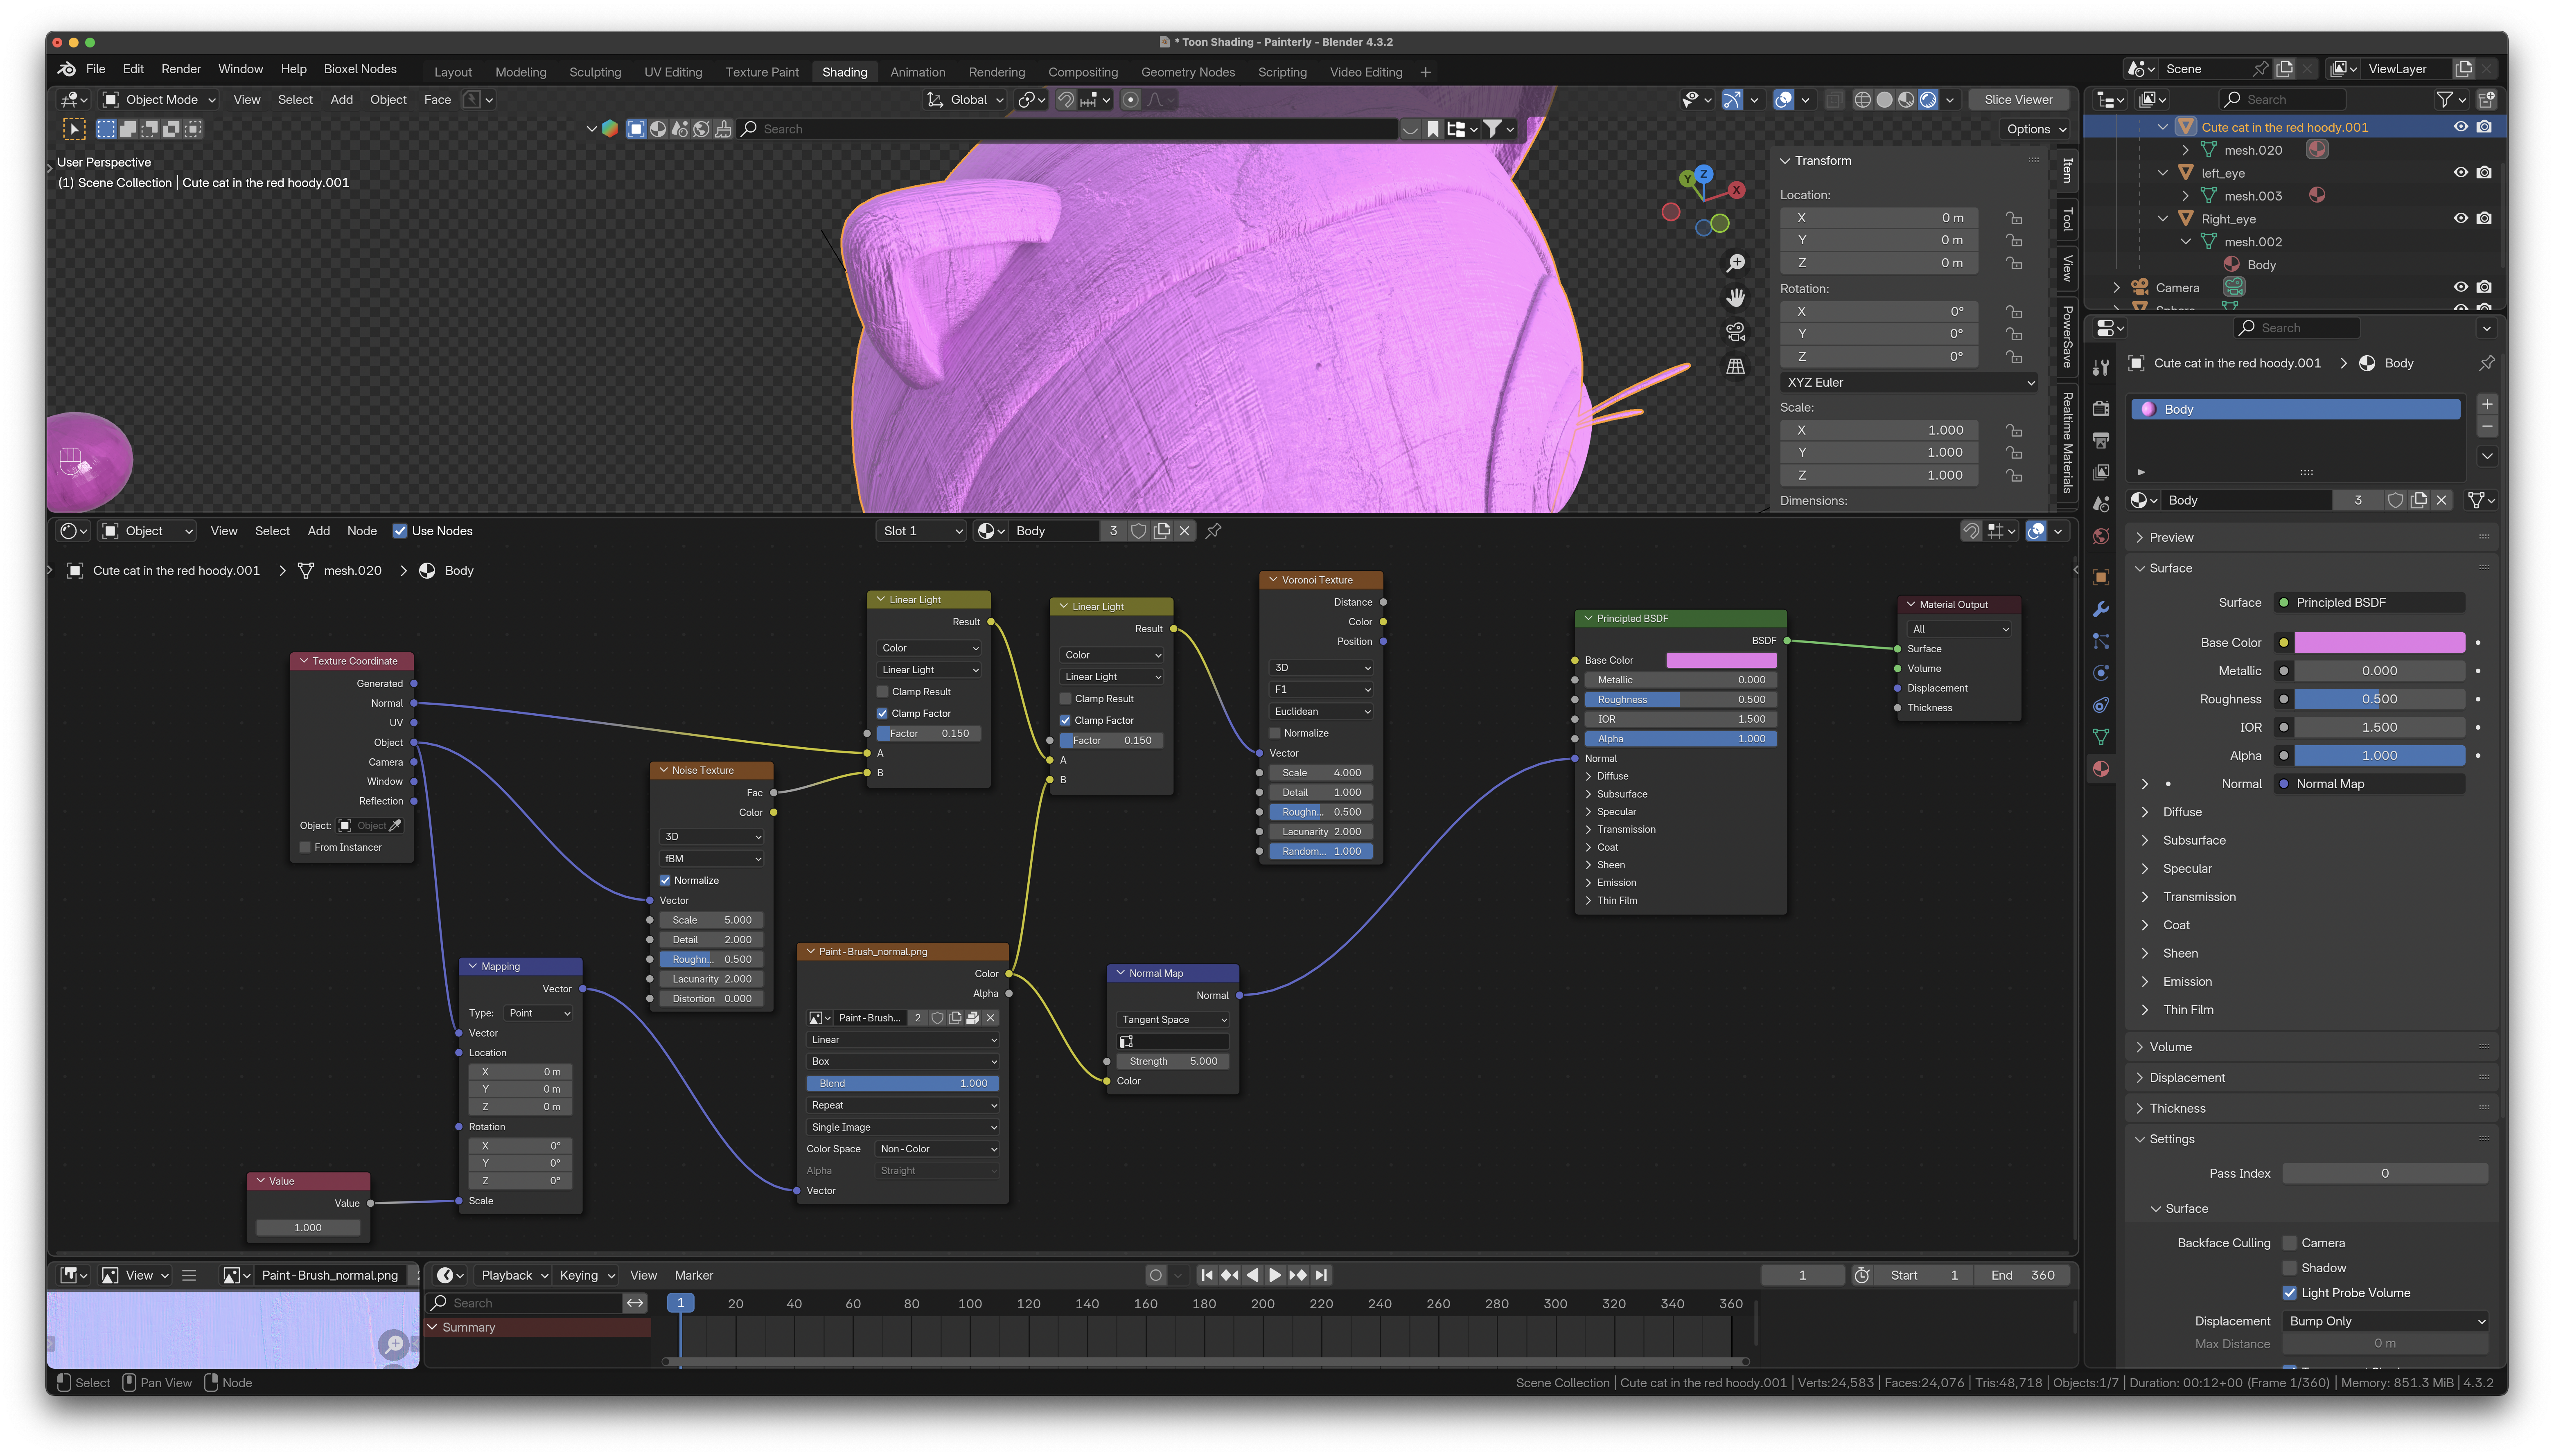The width and height of the screenshot is (2554, 1456).
Task: Open the Node menu in the node editor
Action: [x=362, y=531]
